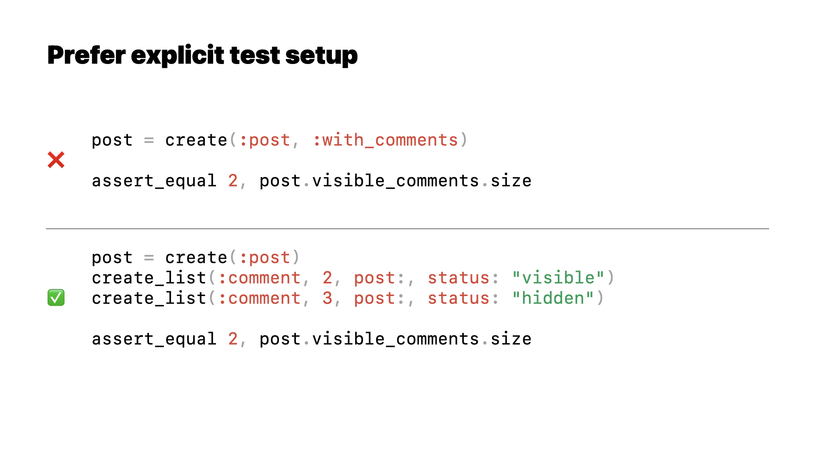The height and width of the screenshot is (458, 815).
Task: Click 'size' at end of bottom assertion
Action: point(511,339)
